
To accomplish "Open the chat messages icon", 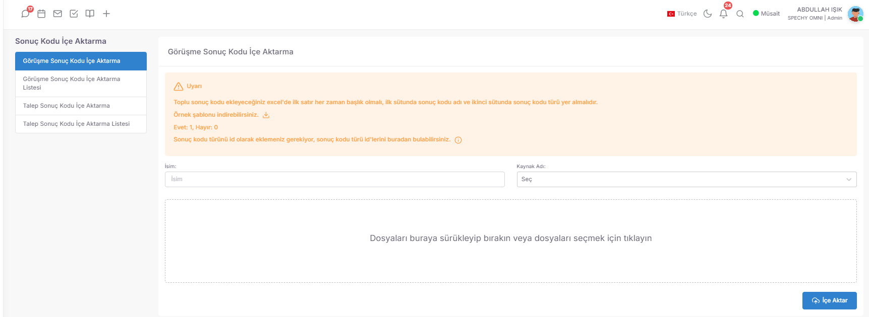I will point(25,14).
